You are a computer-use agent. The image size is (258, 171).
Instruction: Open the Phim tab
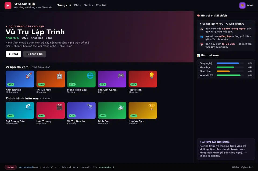pos(78,5)
